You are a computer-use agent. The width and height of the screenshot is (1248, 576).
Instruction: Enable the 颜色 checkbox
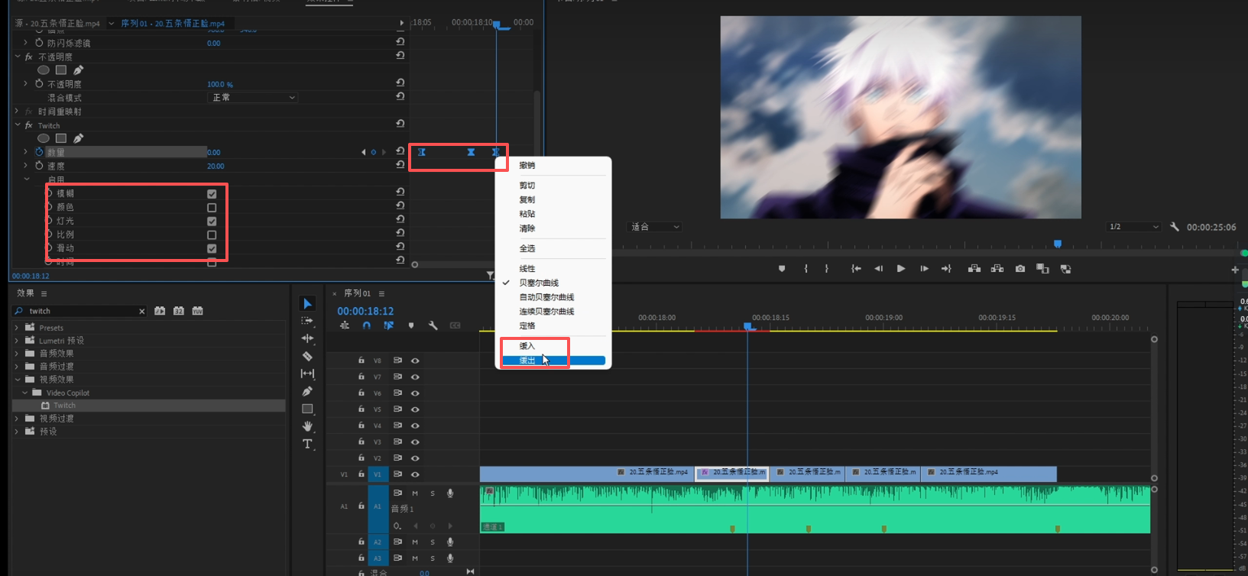tap(212, 208)
